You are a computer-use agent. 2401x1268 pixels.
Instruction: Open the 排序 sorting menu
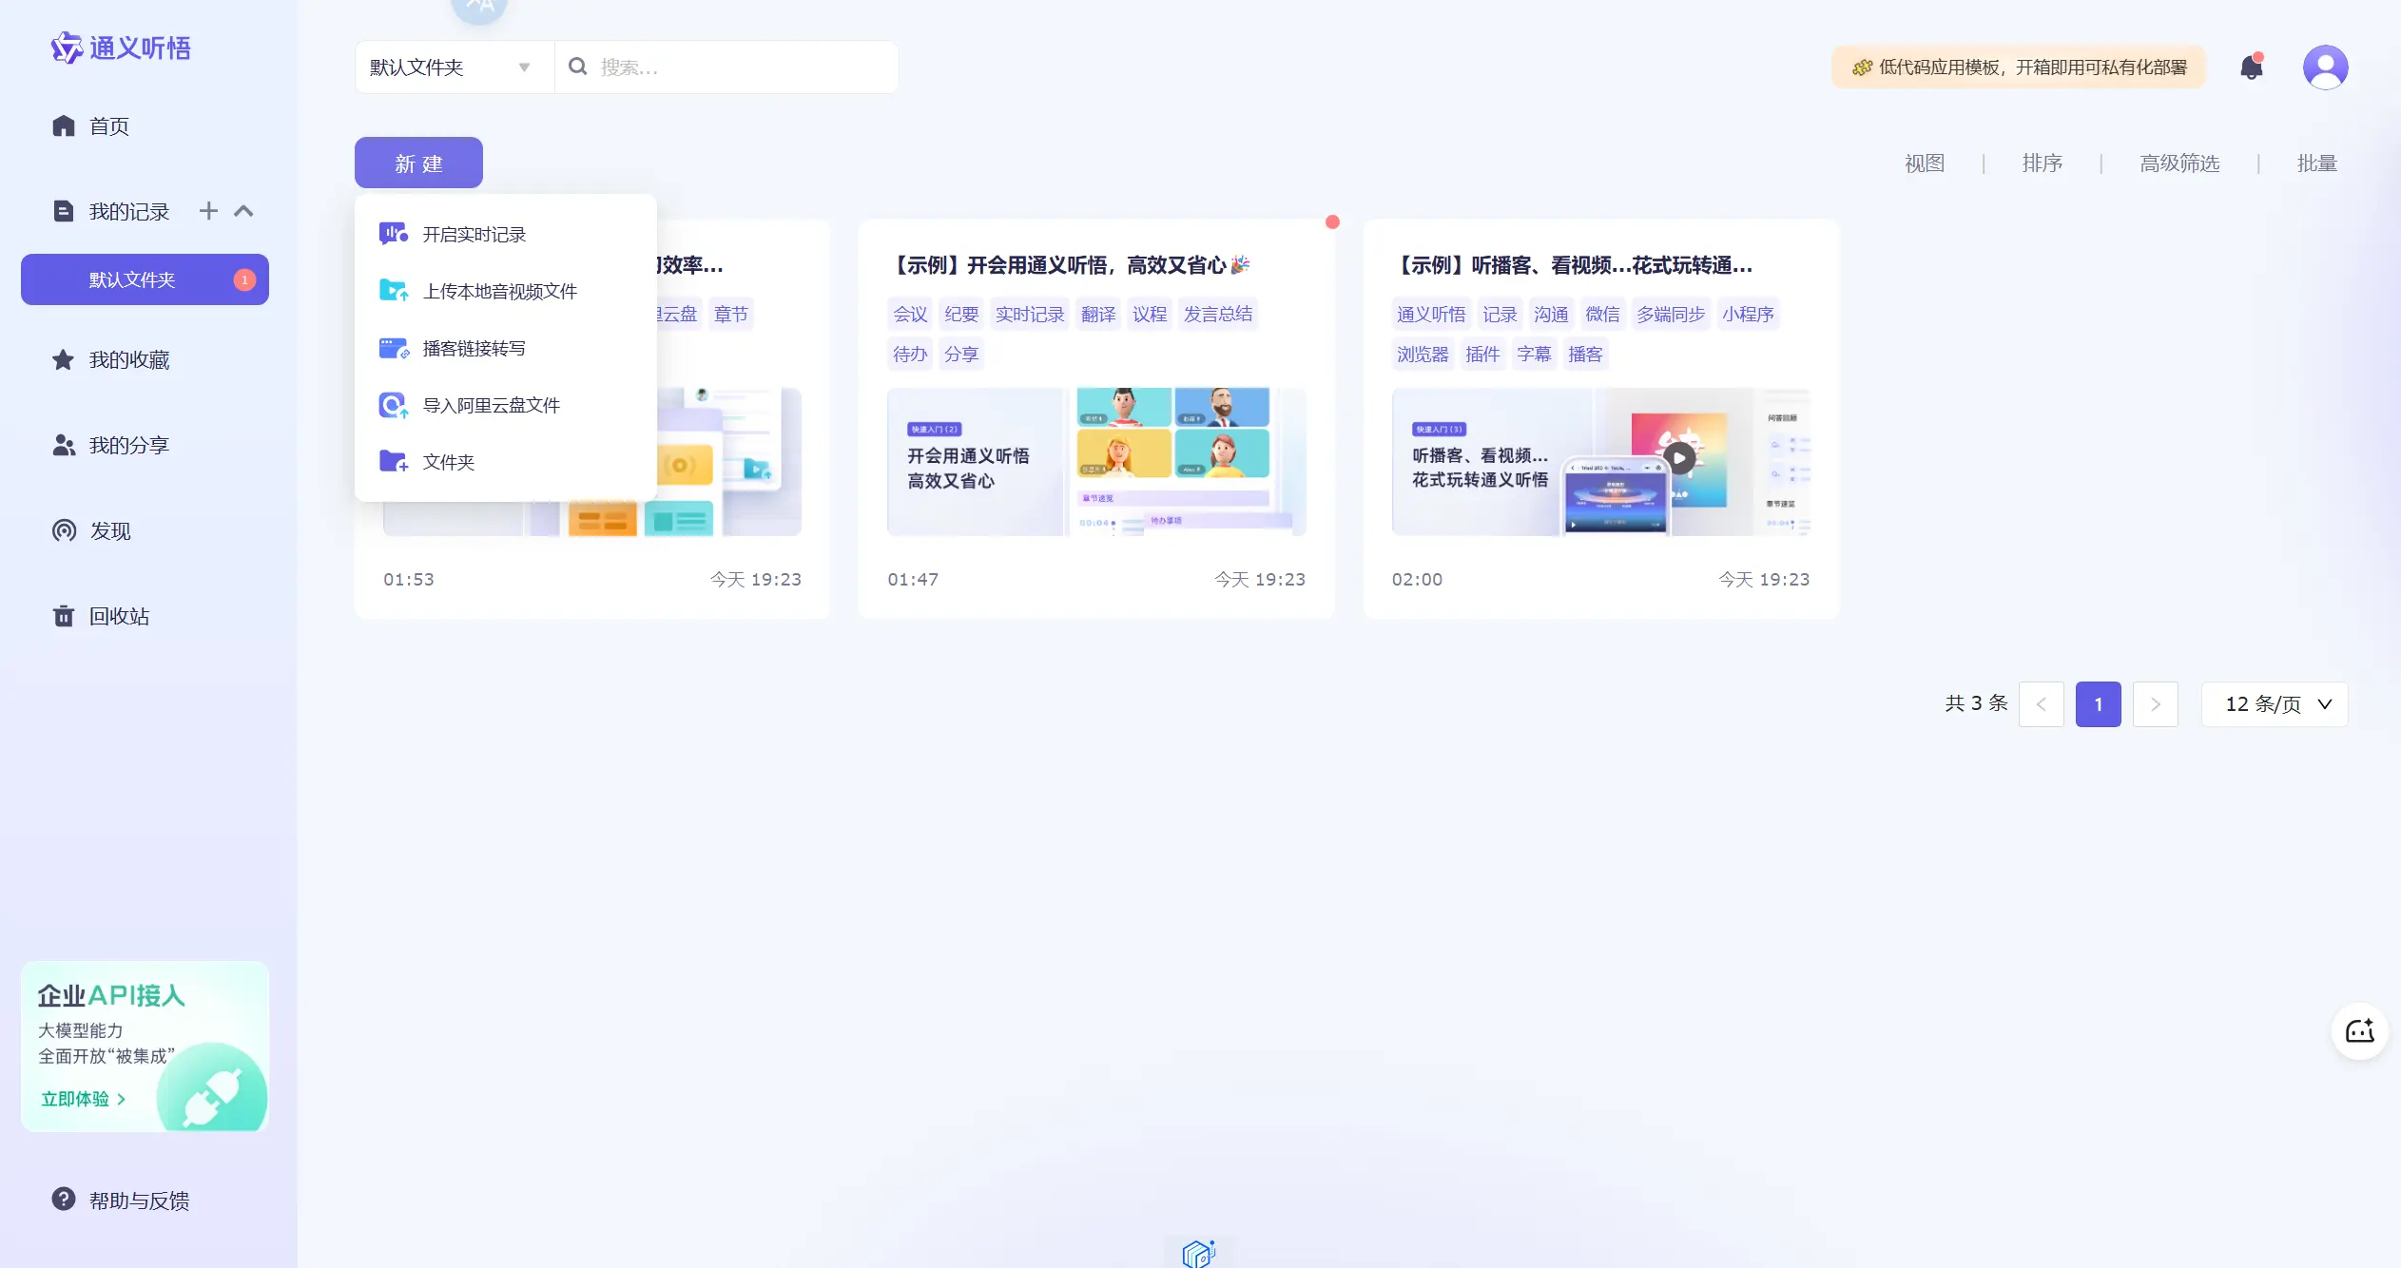click(2042, 163)
